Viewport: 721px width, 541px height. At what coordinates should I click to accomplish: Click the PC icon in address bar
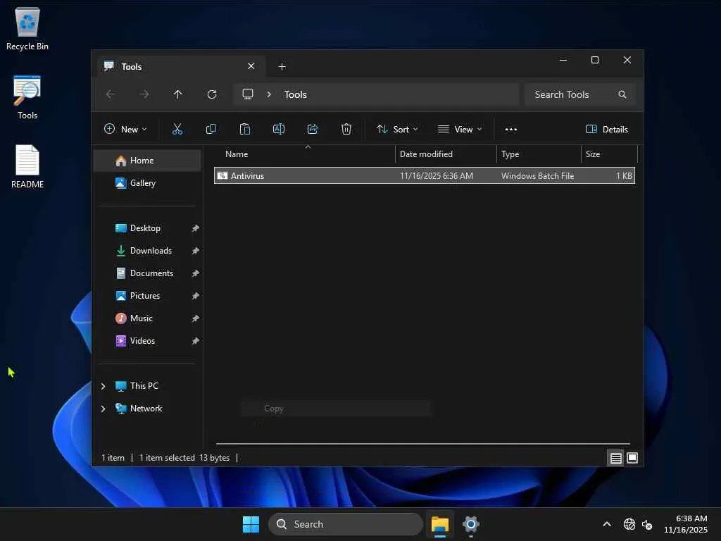point(248,94)
